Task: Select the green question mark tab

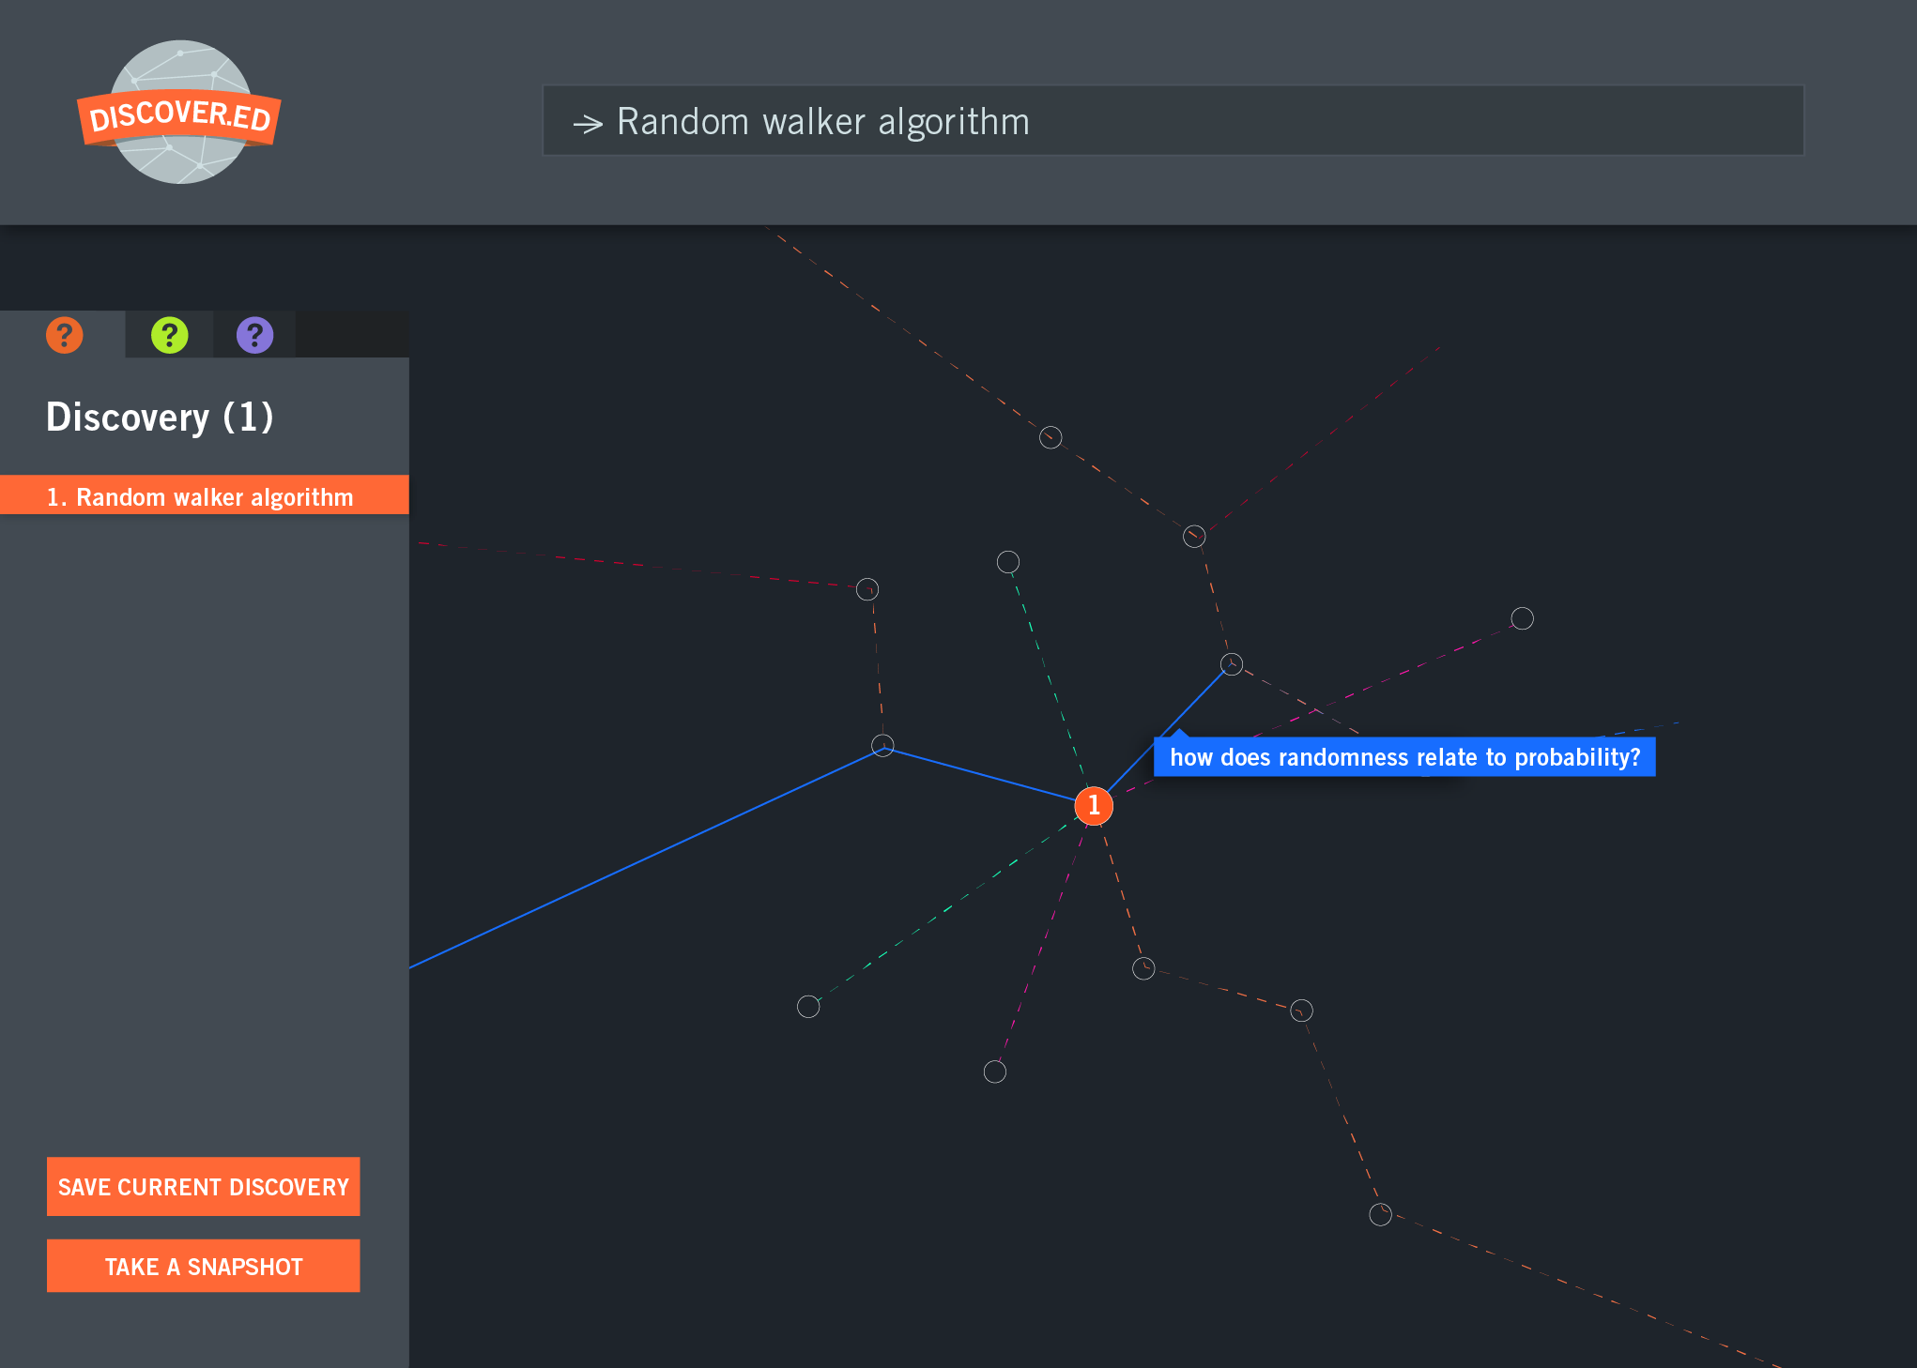Action: tap(170, 335)
